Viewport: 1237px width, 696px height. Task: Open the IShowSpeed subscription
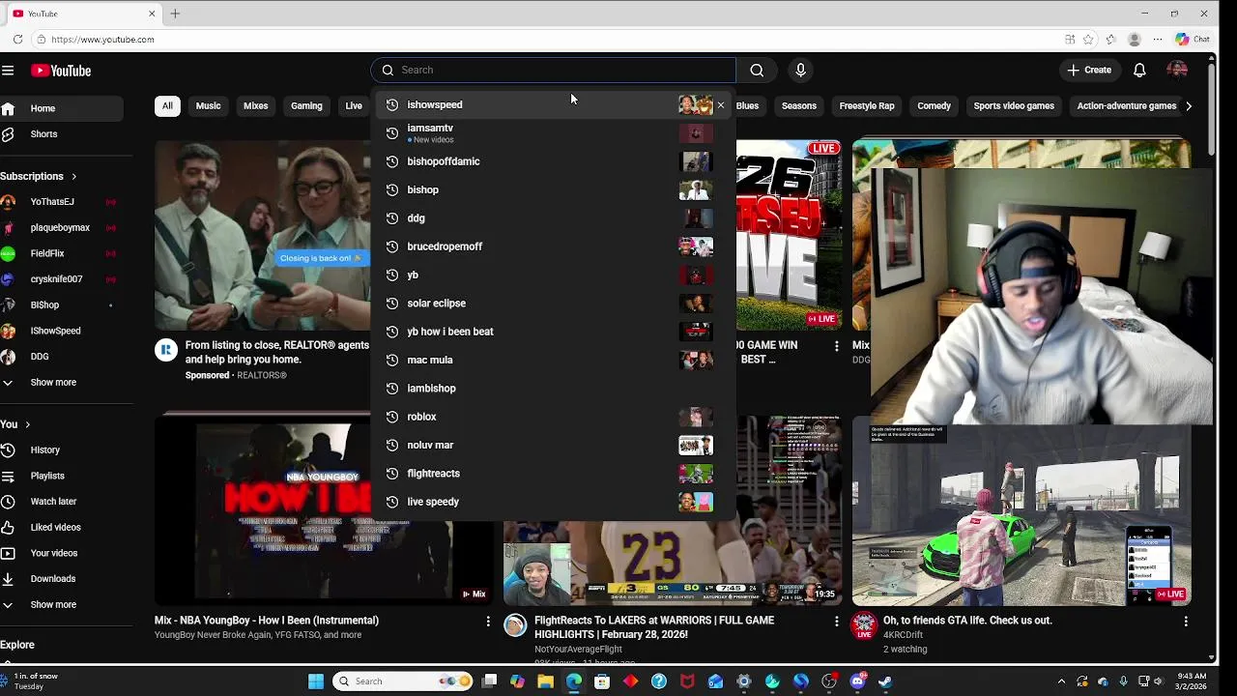click(x=55, y=331)
